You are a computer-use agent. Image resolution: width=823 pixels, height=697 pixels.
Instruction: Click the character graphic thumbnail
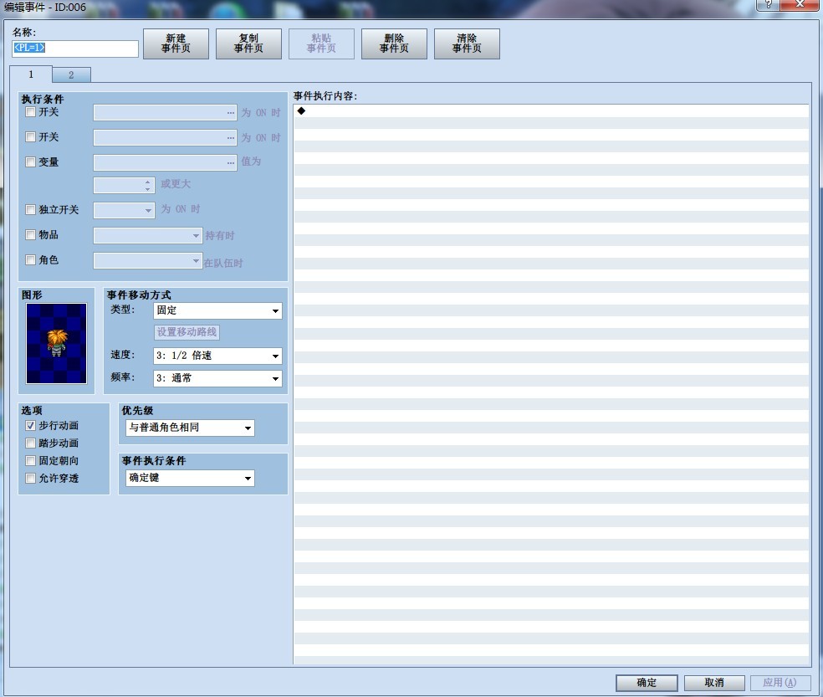tap(57, 344)
